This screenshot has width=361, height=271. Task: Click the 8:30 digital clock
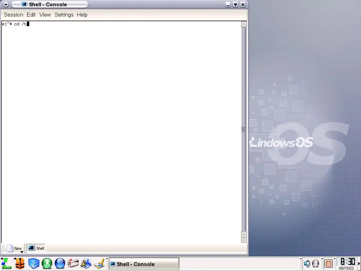348,261
